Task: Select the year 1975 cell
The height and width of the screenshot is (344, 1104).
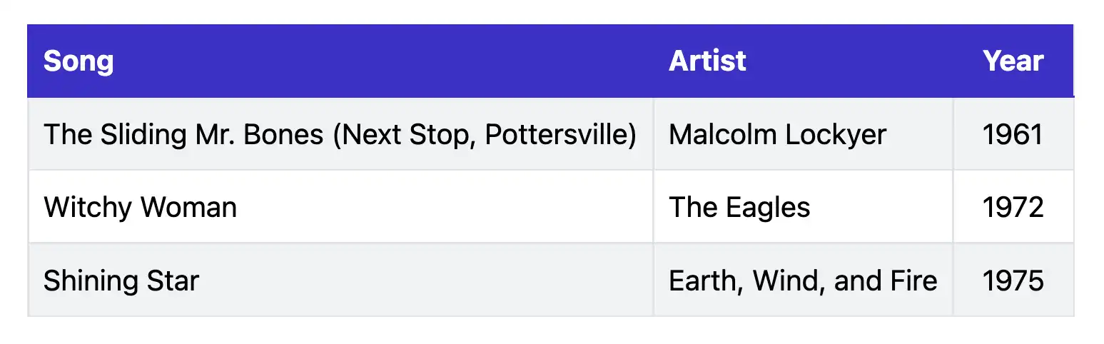Action: [1013, 280]
